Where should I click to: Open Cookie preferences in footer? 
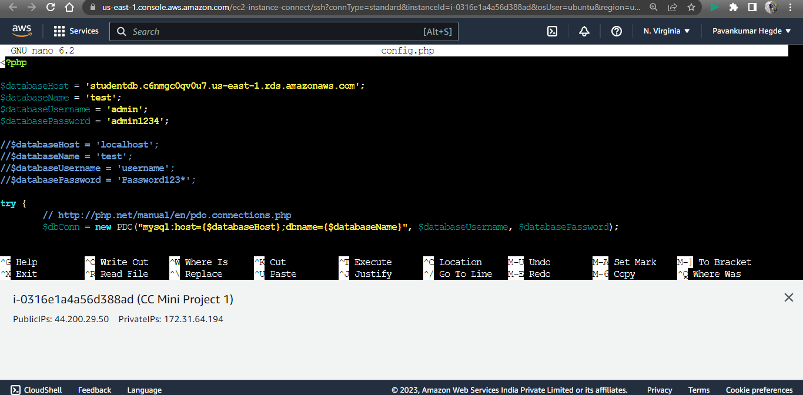(x=759, y=390)
